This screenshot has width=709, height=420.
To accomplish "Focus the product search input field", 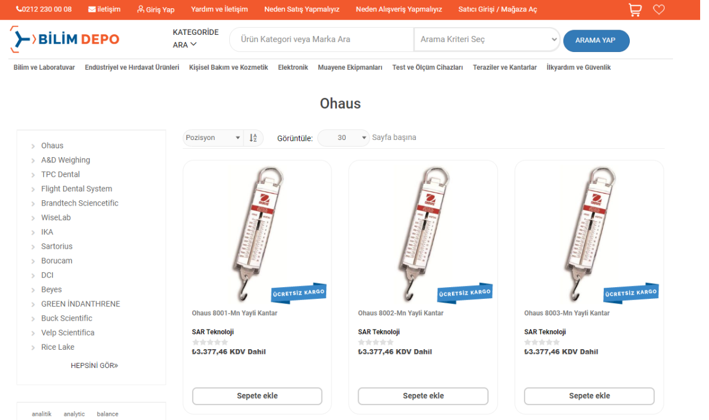I will pyautogui.click(x=321, y=40).
